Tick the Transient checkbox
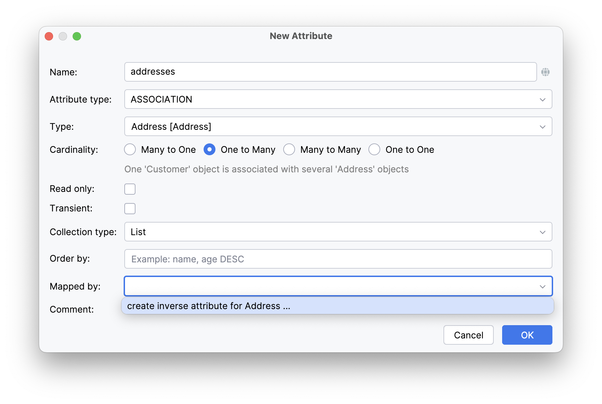Image resolution: width=602 pixels, height=404 pixels. click(130, 209)
